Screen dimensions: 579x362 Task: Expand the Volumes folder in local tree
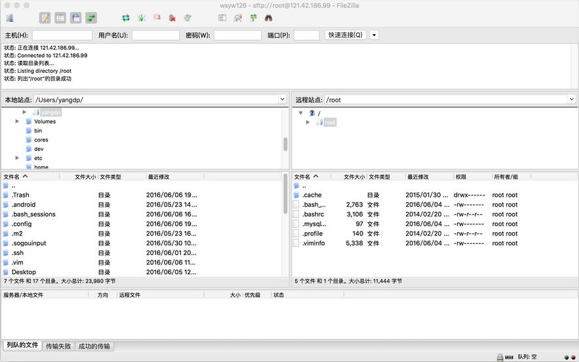coord(17,121)
